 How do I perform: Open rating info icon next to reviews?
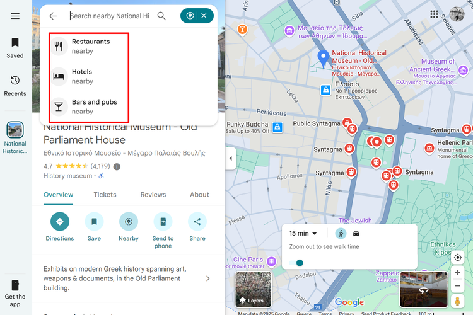(x=117, y=167)
